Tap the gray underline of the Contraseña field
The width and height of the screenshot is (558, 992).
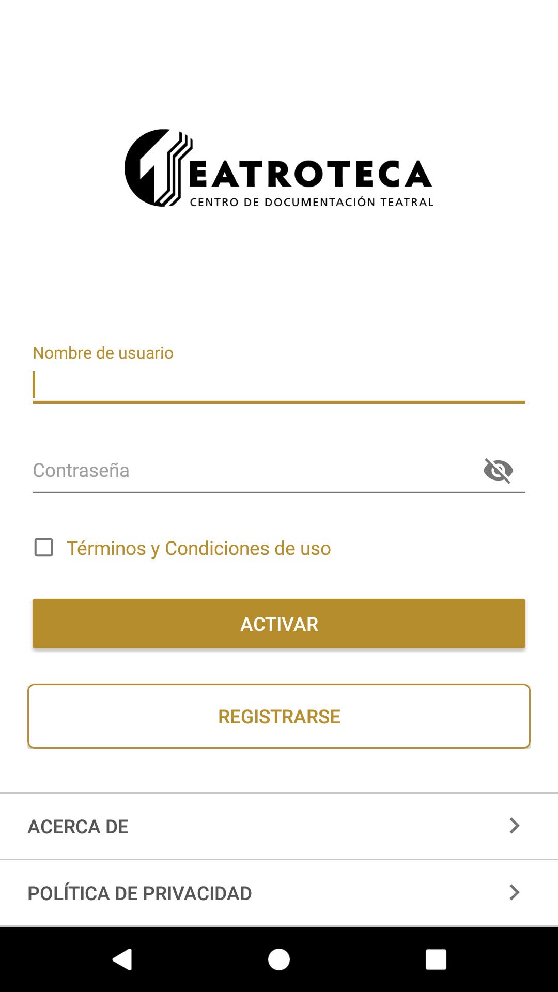tap(279, 492)
